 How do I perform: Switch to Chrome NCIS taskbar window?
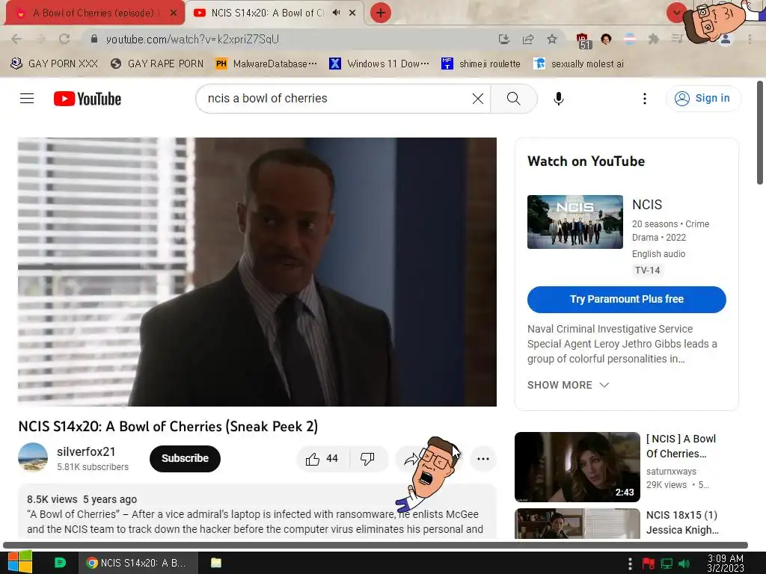tap(138, 563)
